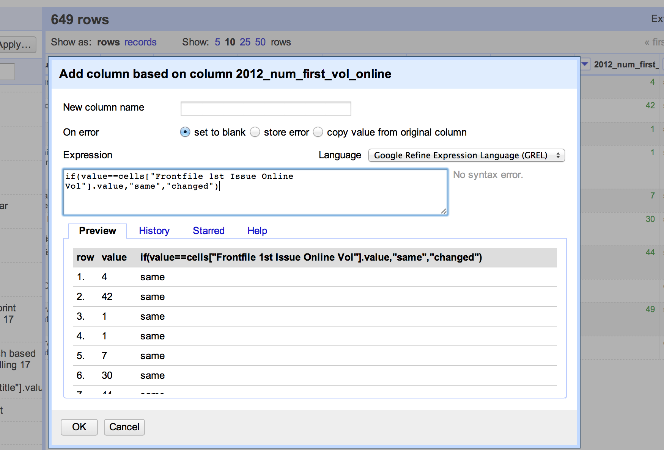664x450 pixels.
Task: Click the 'same' result in preview row 3
Action: (x=153, y=316)
